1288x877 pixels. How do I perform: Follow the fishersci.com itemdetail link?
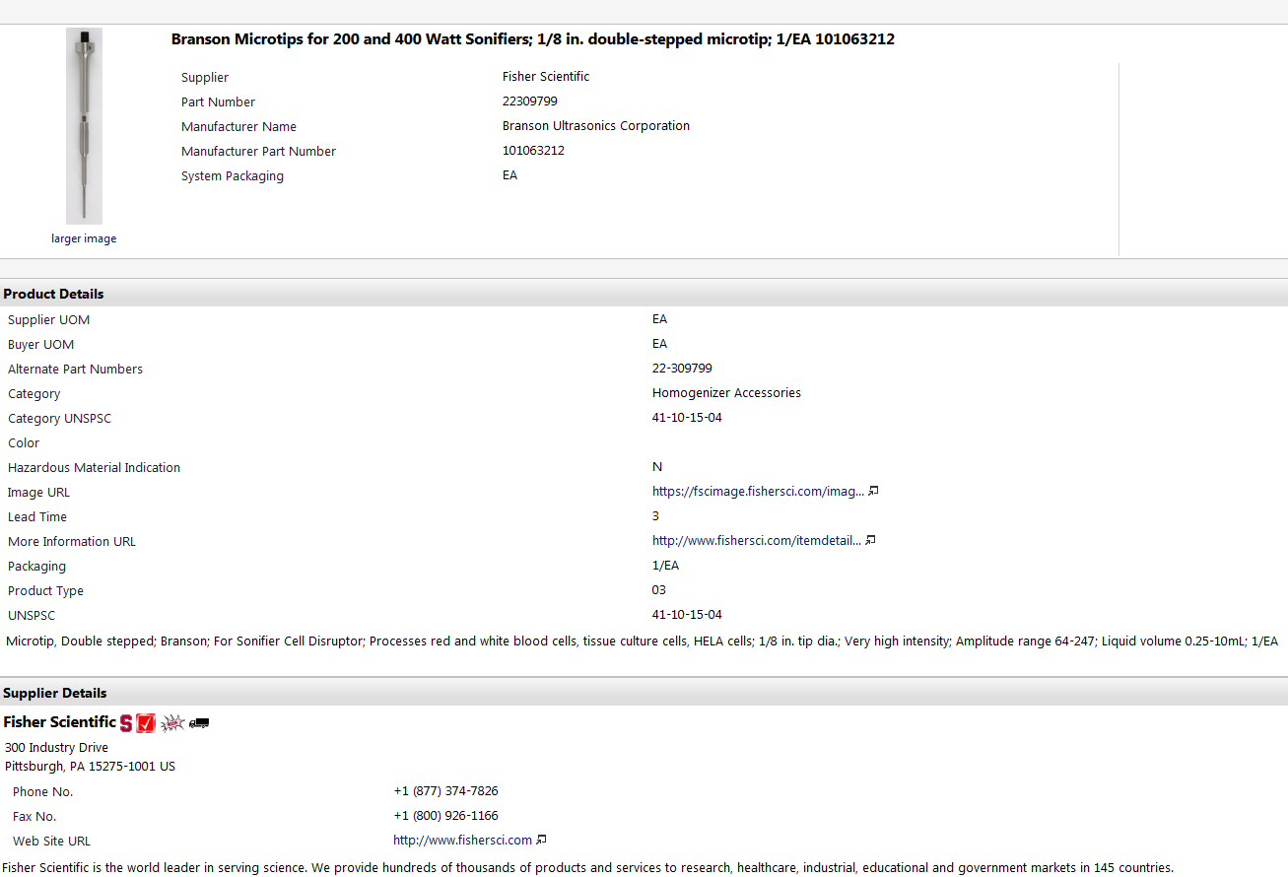click(x=756, y=540)
